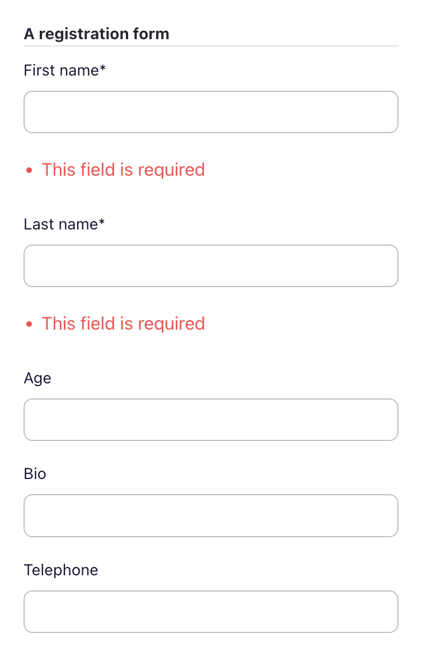The width and height of the screenshot is (422, 657).
Task: Select the Age input box
Action: [x=211, y=419]
